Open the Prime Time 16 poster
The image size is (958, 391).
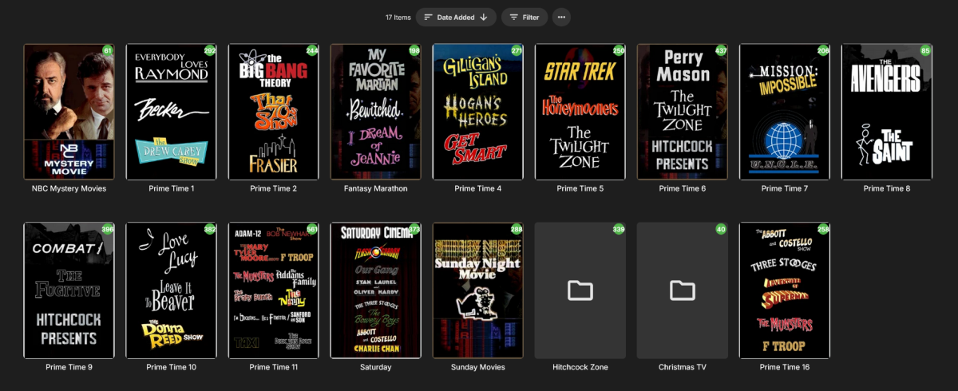pyautogui.click(x=784, y=290)
